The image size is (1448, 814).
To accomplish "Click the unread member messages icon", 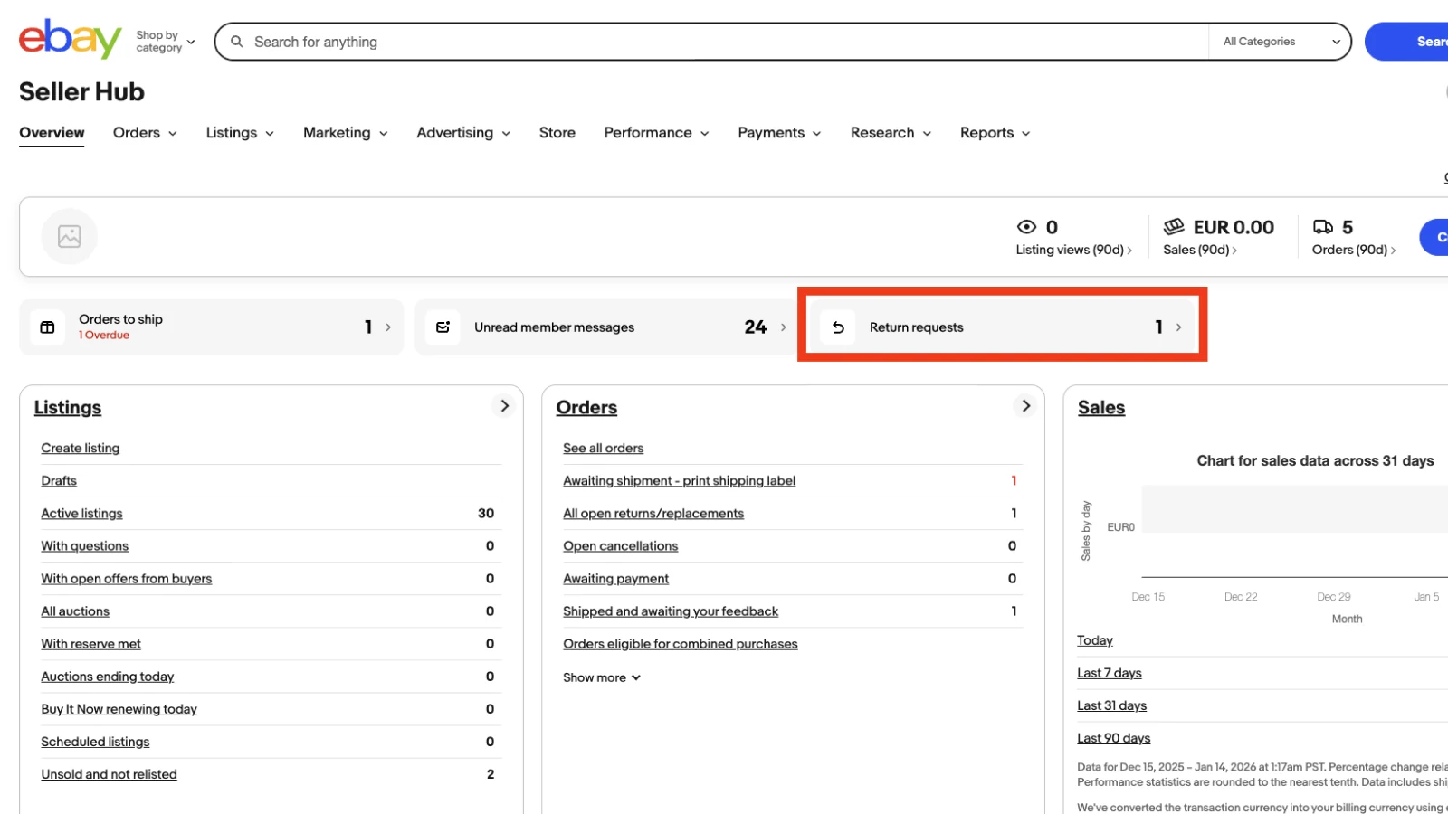I will (443, 327).
